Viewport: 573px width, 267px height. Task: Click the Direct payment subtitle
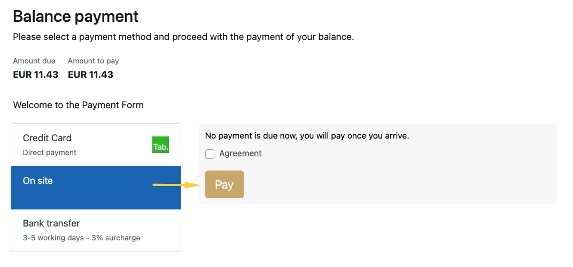point(50,152)
